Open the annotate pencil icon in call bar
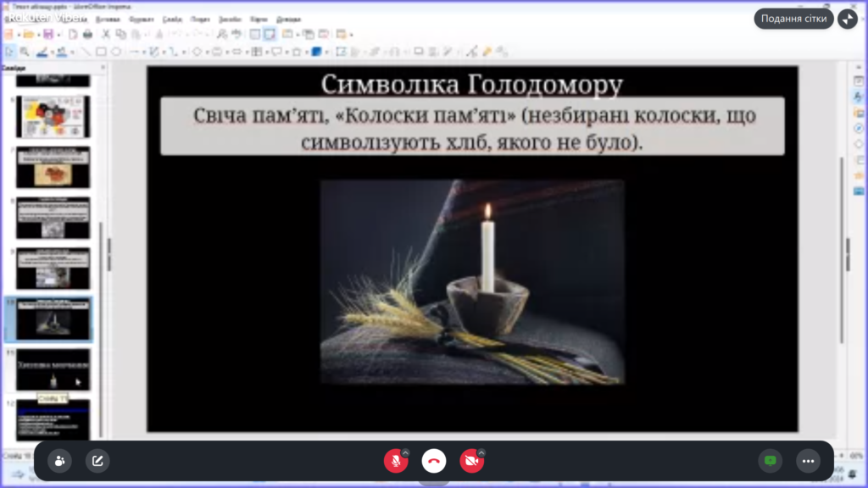This screenshot has width=868, height=488. [x=97, y=461]
